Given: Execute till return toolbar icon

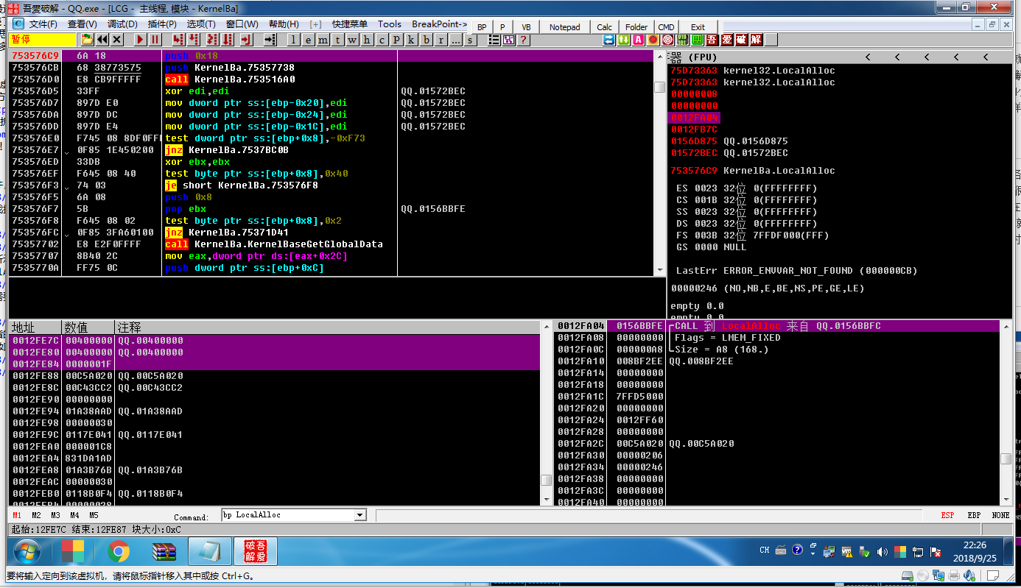Looking at the screenshot, I should coord(245,40).
